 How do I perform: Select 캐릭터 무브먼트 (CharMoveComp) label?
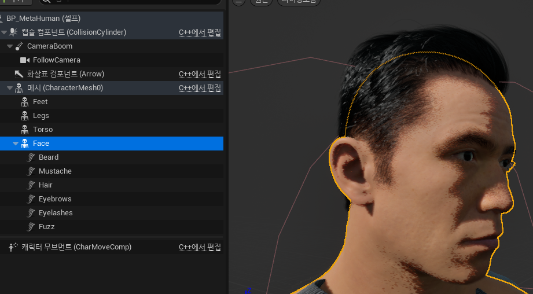click(x=76, y=247)
